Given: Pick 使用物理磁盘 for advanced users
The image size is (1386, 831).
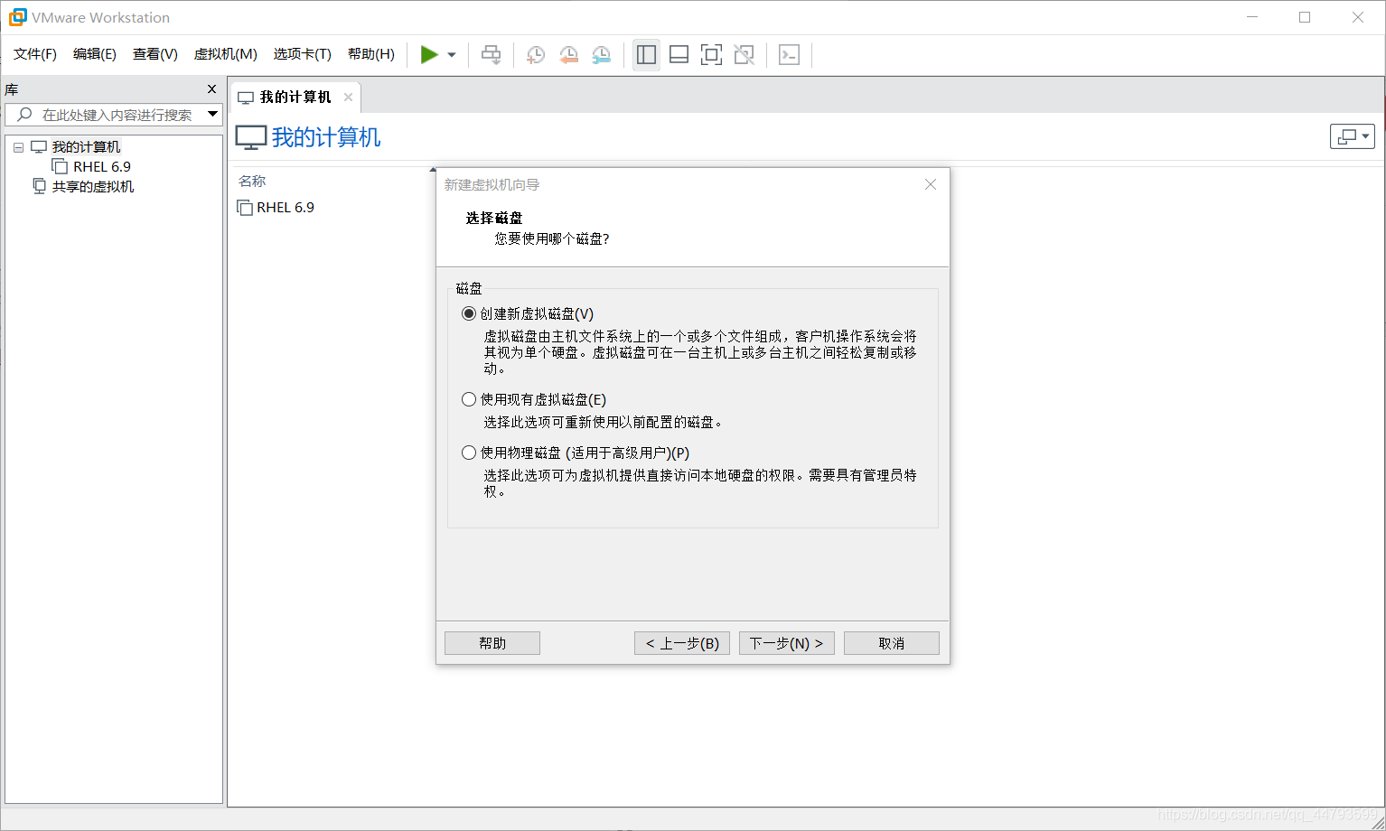Looking at the screenshot, I should pyautogui.click(x=468, y=452).
